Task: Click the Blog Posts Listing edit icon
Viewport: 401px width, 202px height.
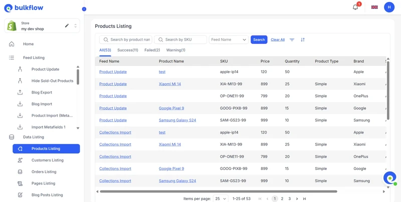Action: pyautogui.click(x=20, y=195)
